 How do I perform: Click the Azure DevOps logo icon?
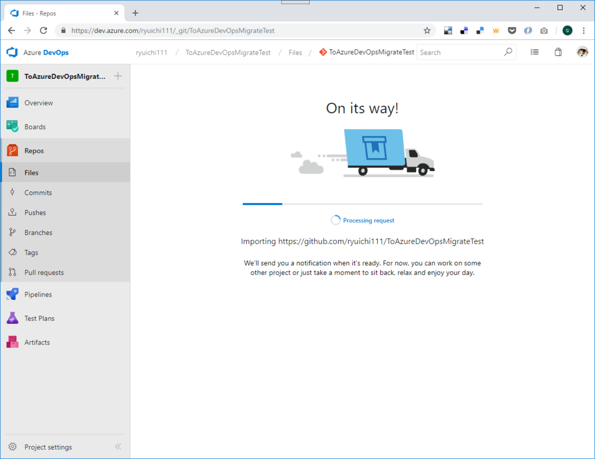coord(12,52)
